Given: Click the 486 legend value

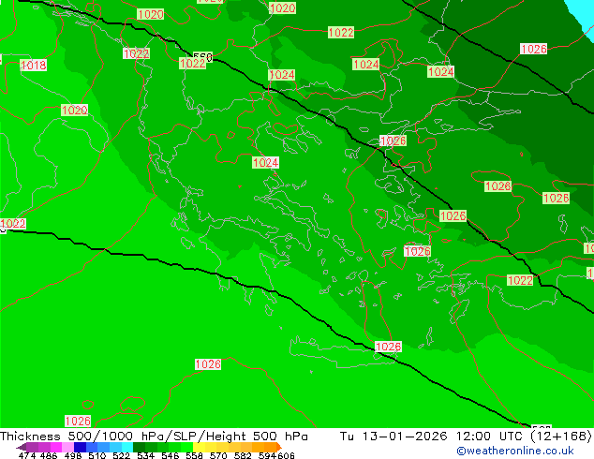Looking at the screenshot, I should coord(49,455).
